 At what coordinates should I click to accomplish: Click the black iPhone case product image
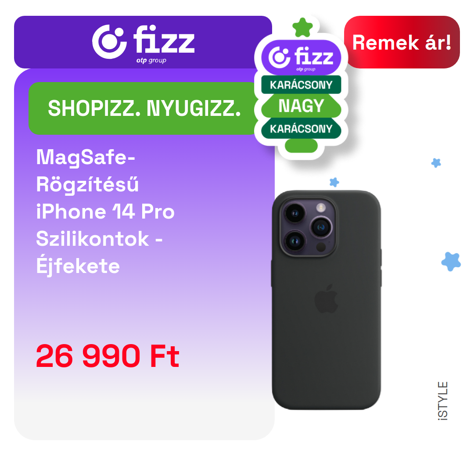coord(327,300)
